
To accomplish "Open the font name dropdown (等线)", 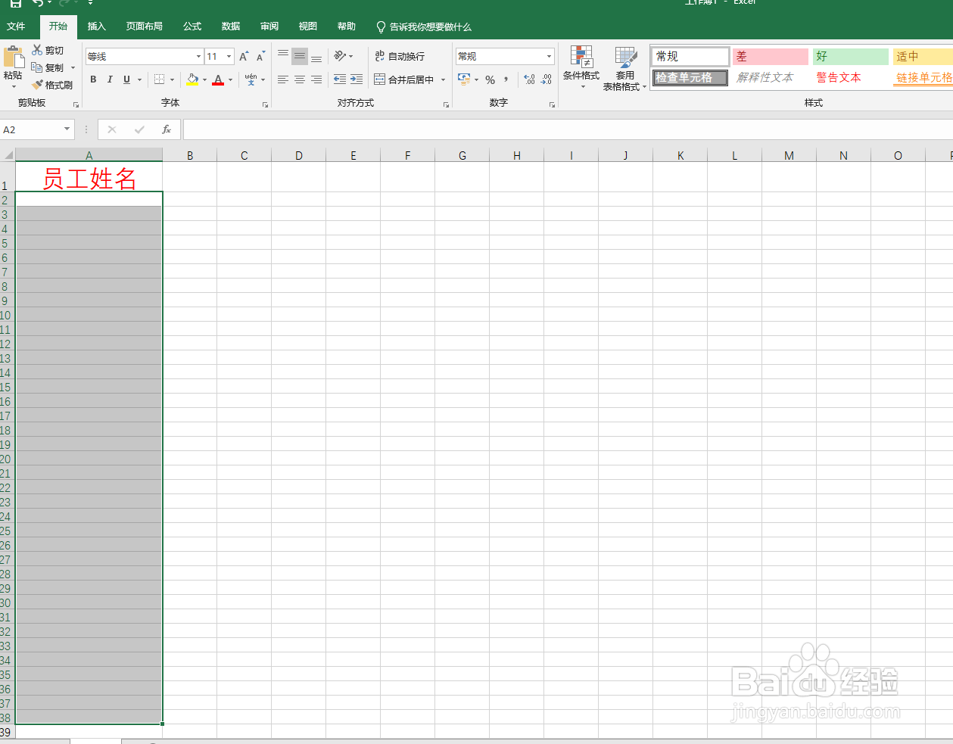I will point(199,56).
